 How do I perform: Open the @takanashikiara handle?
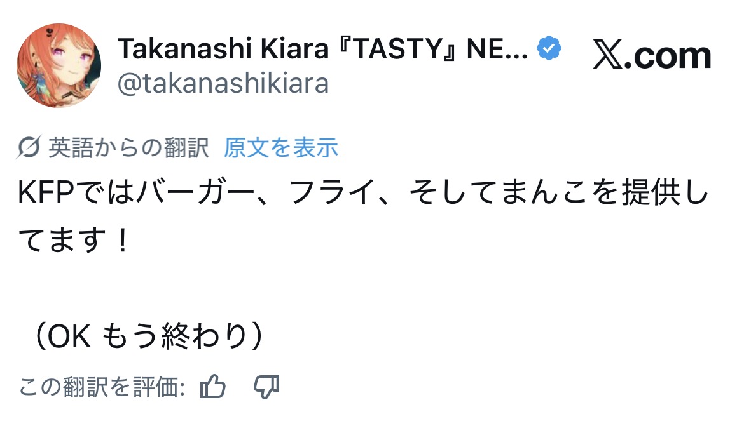(223, 83)
